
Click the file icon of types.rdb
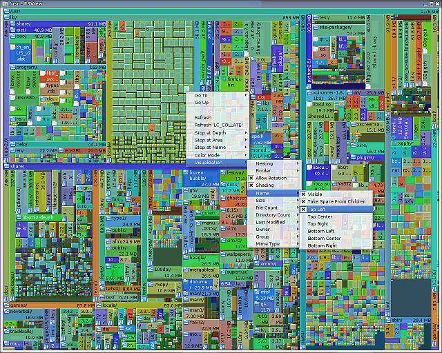43,85
